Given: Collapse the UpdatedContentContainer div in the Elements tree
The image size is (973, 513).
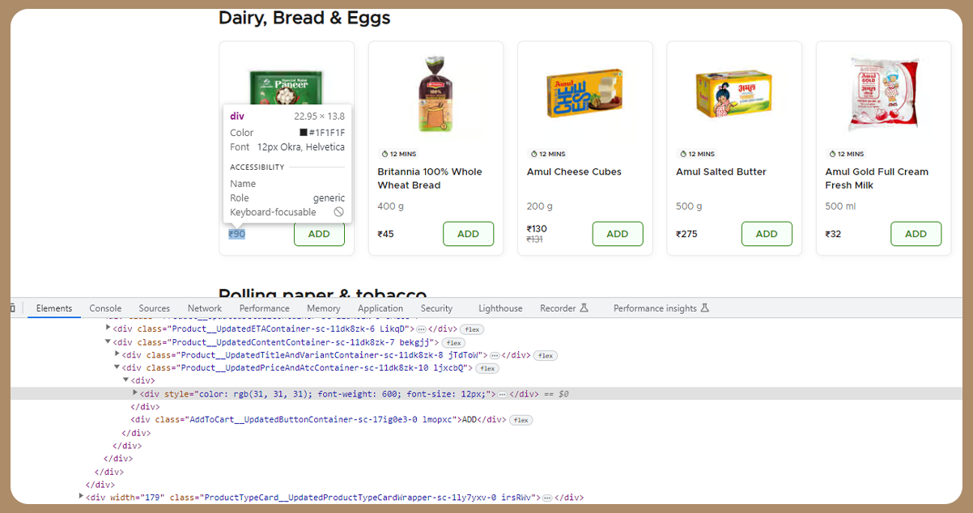Looking at the screenshot, I should click(108, 341).
